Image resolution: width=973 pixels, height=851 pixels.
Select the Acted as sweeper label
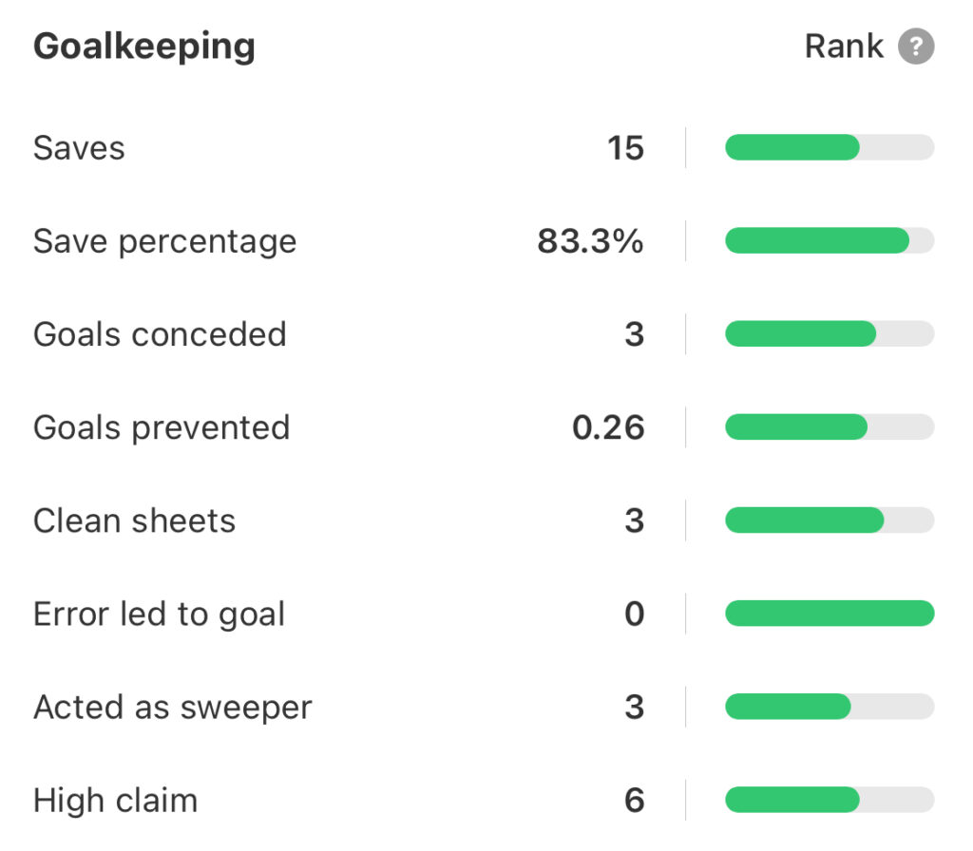172,707
